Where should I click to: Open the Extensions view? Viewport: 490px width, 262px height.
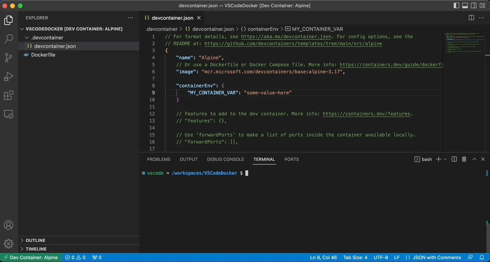coord(9,95)
